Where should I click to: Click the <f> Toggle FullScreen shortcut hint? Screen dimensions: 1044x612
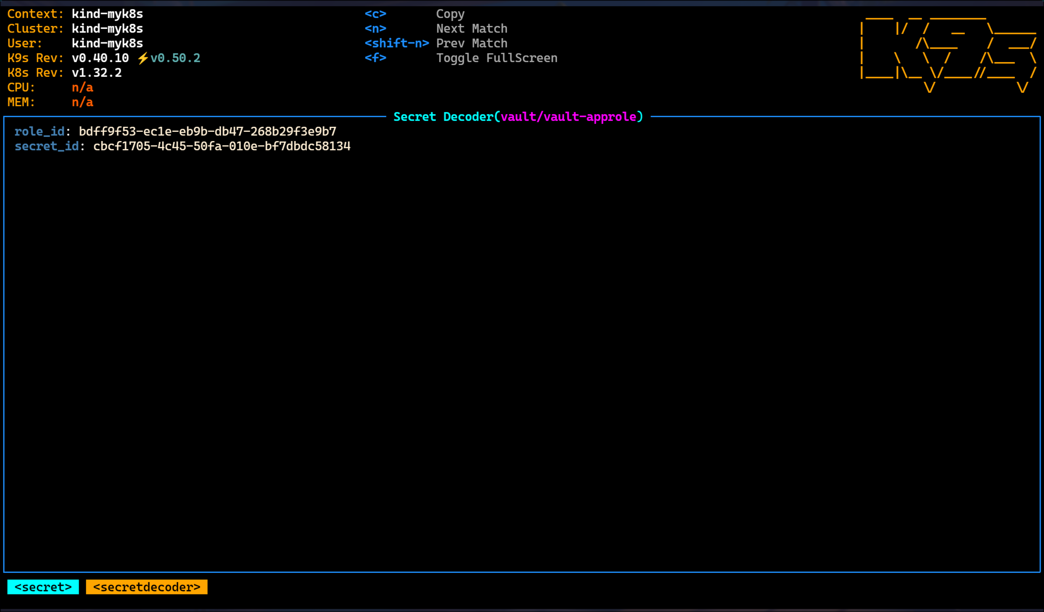tap(461, 58)
